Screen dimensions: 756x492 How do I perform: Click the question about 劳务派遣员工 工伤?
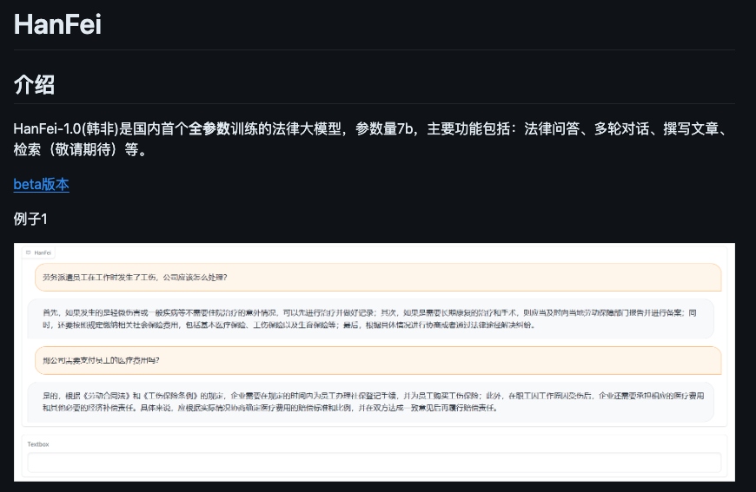(x=378, y=278)
